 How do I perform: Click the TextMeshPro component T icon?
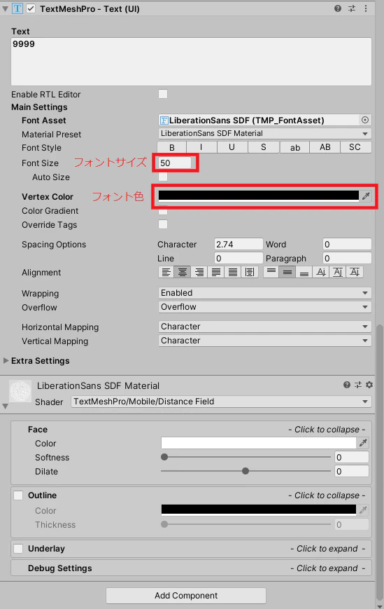[17, 8]
